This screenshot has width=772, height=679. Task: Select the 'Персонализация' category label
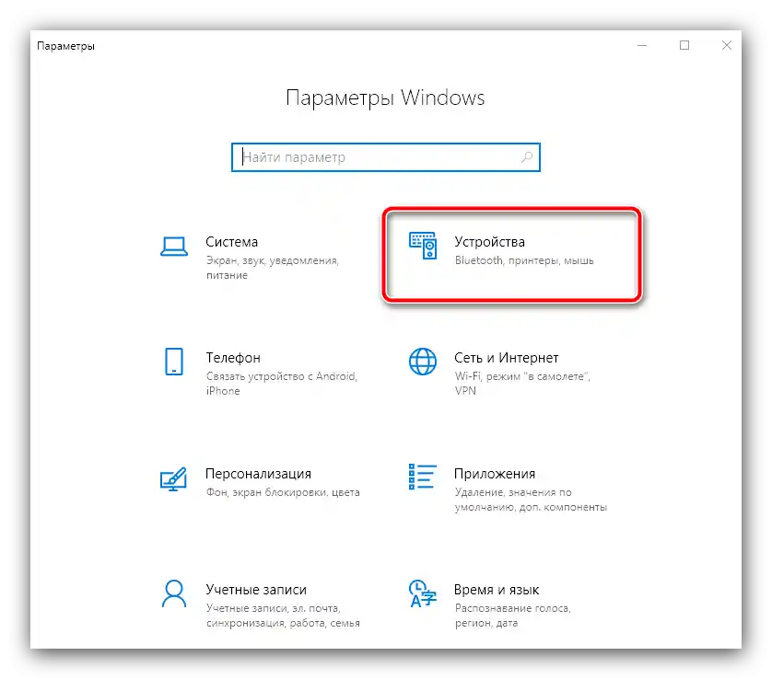pos(258,474)
